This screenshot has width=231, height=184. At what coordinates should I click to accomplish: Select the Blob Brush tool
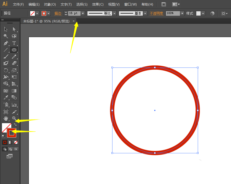[6, 63]
